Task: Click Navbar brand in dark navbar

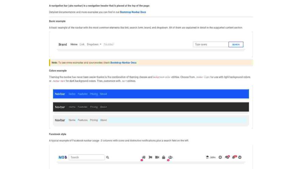Action: [60, 107]
